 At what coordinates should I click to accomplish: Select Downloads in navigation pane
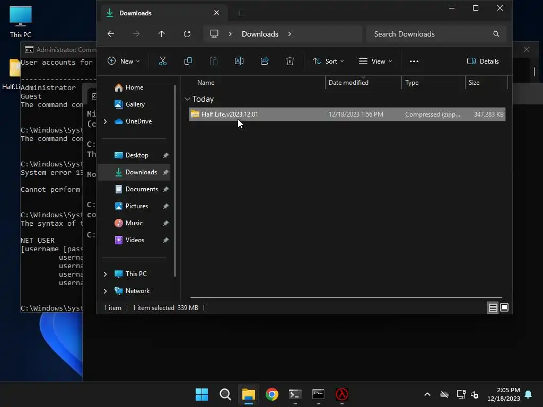pyautogui.click(x=134, y=172)
